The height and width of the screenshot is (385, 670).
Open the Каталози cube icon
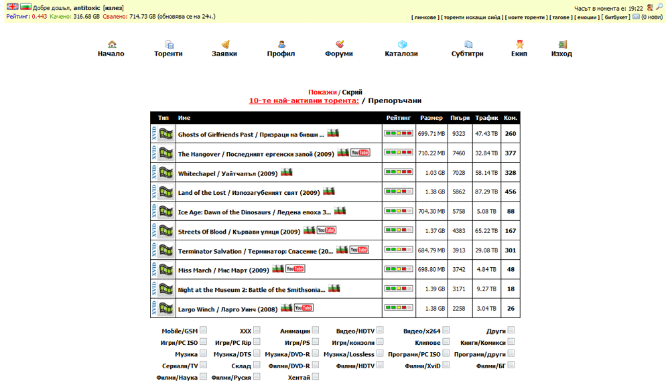(402, 44)
